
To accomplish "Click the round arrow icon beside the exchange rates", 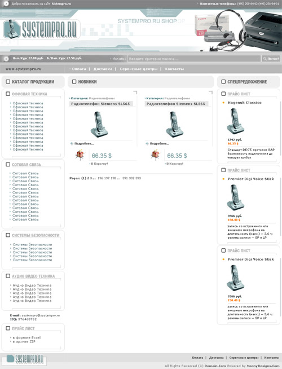I will point(6,59).
